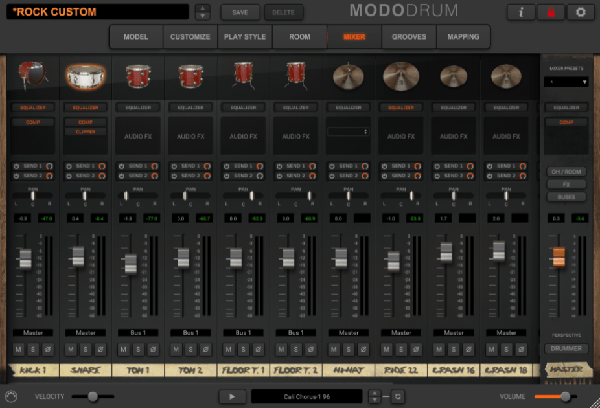Open the Snare Clipper effect

tap(86, 131)
